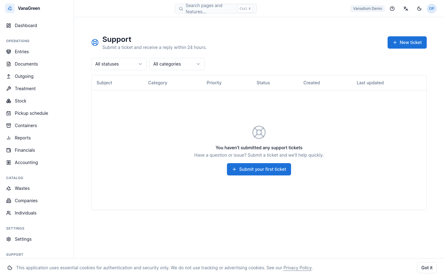
Task: Open the Outgoing section
Action: click(x=37, y=76)
